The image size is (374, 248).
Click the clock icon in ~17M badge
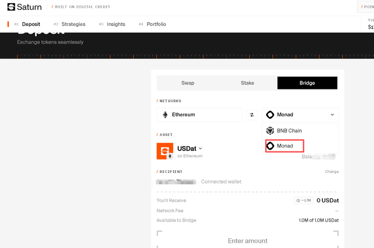point(298,201)
